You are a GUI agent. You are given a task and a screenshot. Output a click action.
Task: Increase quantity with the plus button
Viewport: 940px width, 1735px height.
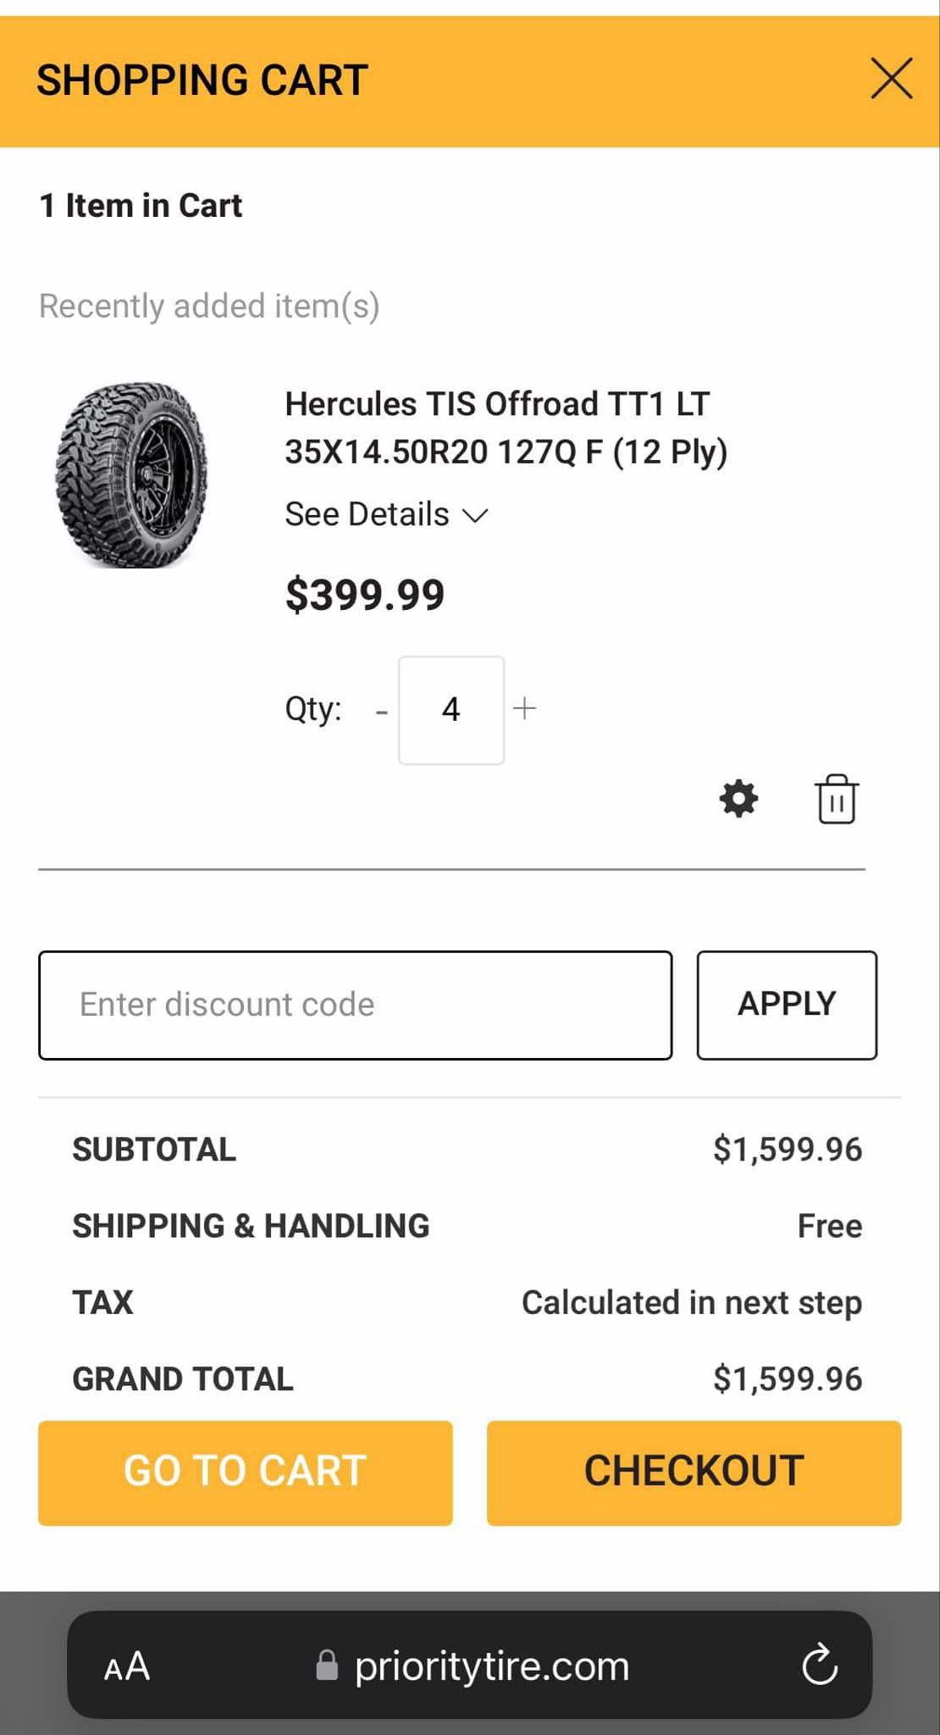(x=525, y=708)
